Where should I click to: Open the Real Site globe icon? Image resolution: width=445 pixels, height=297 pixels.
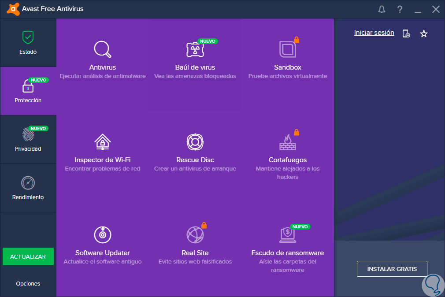tap(195, 235)
